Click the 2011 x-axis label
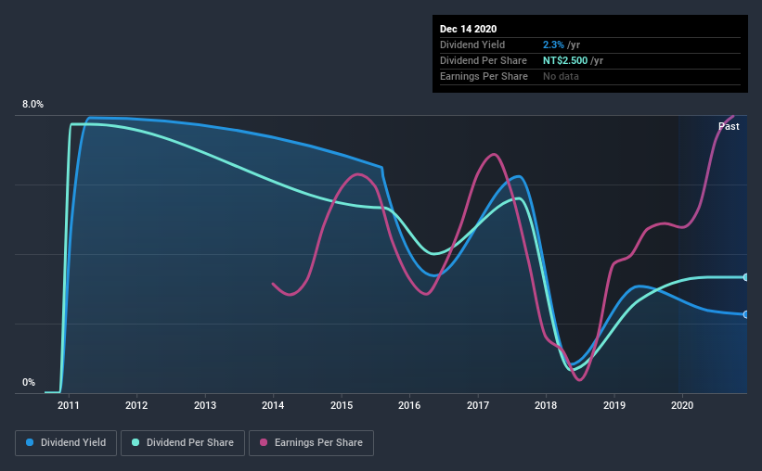Viewport: 762px width, 471px height. click(x=69, y=405)
